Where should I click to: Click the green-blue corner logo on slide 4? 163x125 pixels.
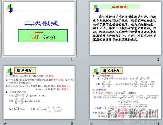coord(96,72)
